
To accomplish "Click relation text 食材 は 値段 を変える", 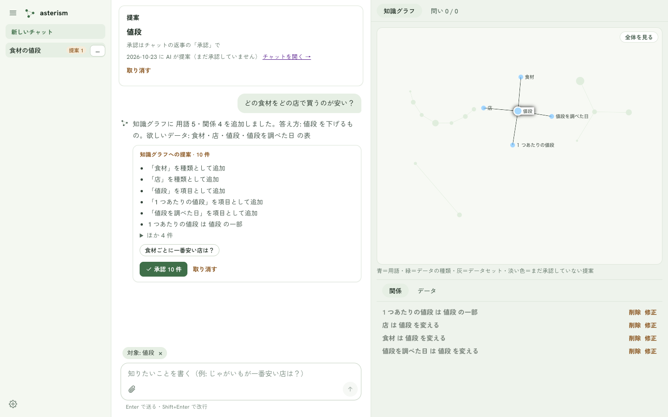I will (x=414, y=338).
